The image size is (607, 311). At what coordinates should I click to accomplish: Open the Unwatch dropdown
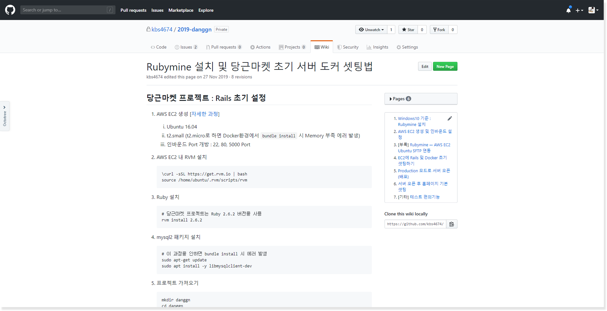[371, 30]
